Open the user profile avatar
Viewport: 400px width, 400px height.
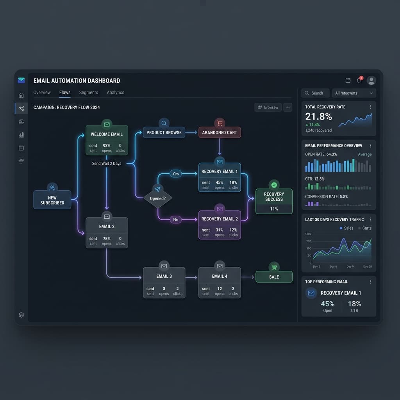point(371,80)
